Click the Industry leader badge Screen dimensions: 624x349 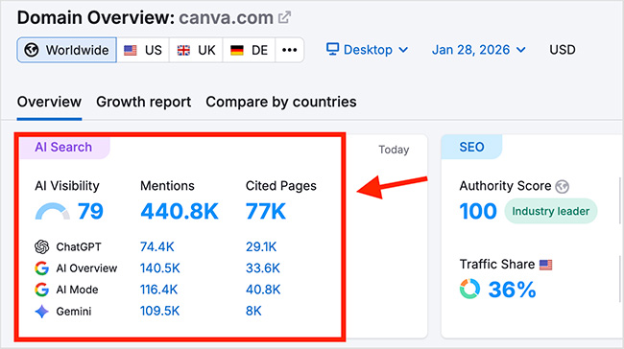coord(551,211)
